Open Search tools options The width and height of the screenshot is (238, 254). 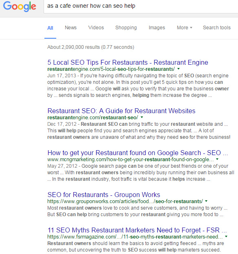point(216,28)
